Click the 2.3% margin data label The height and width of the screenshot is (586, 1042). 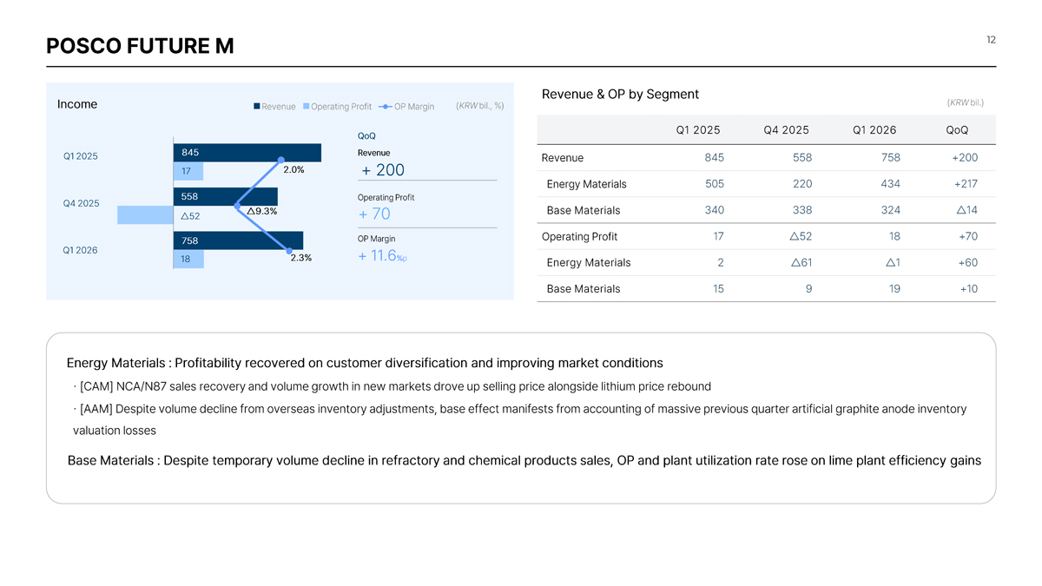[x=301, y=258]
